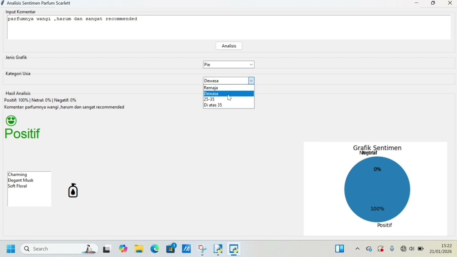Click the perfume bottle icon
The width and height of the screenshot is (457, 257).
click(73, 191)
